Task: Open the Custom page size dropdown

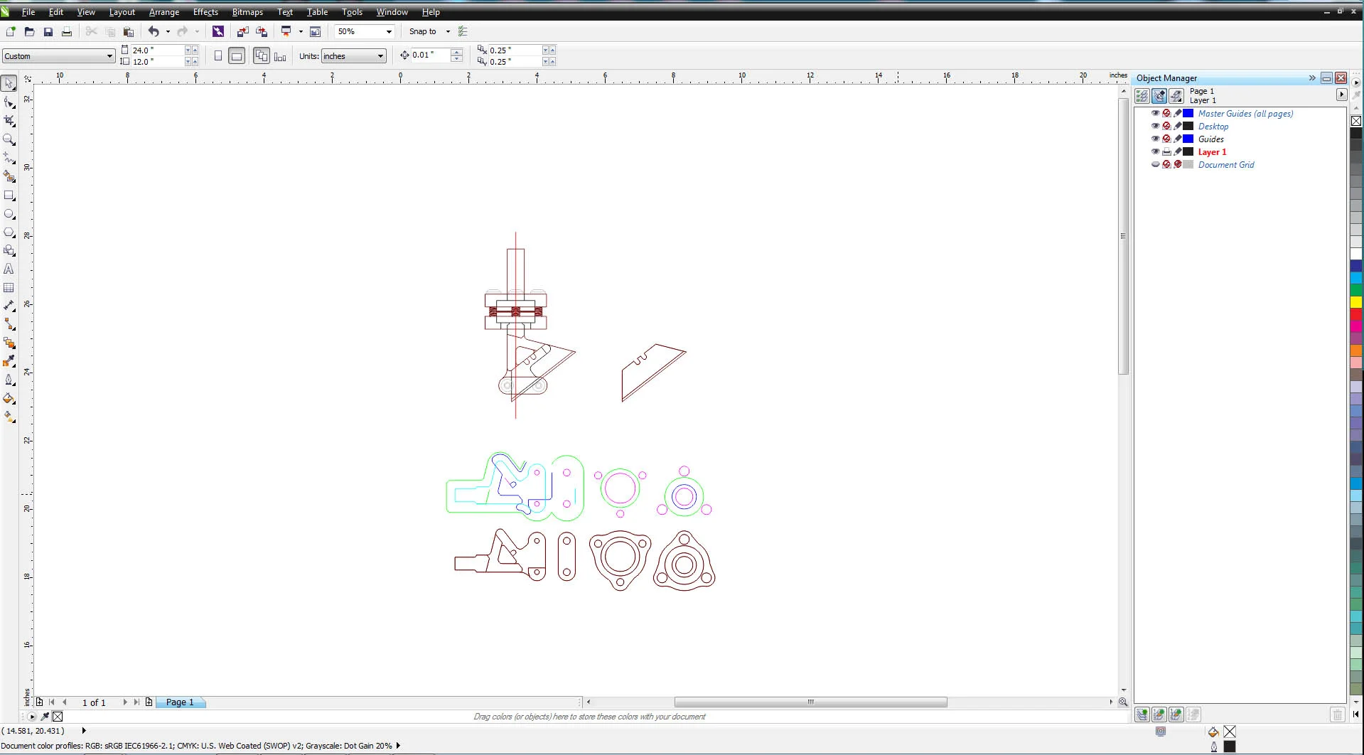Action: [109, 56]
